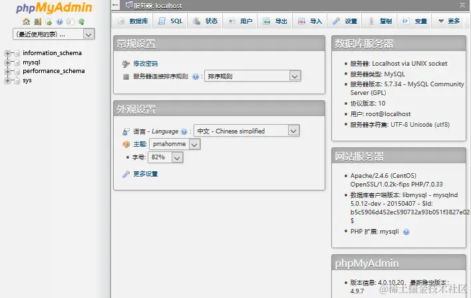Expand the information_schema tree node

7,53
